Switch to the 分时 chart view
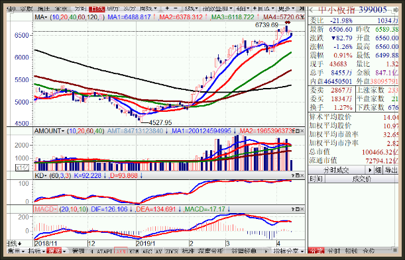 click(x=80, y=9)
